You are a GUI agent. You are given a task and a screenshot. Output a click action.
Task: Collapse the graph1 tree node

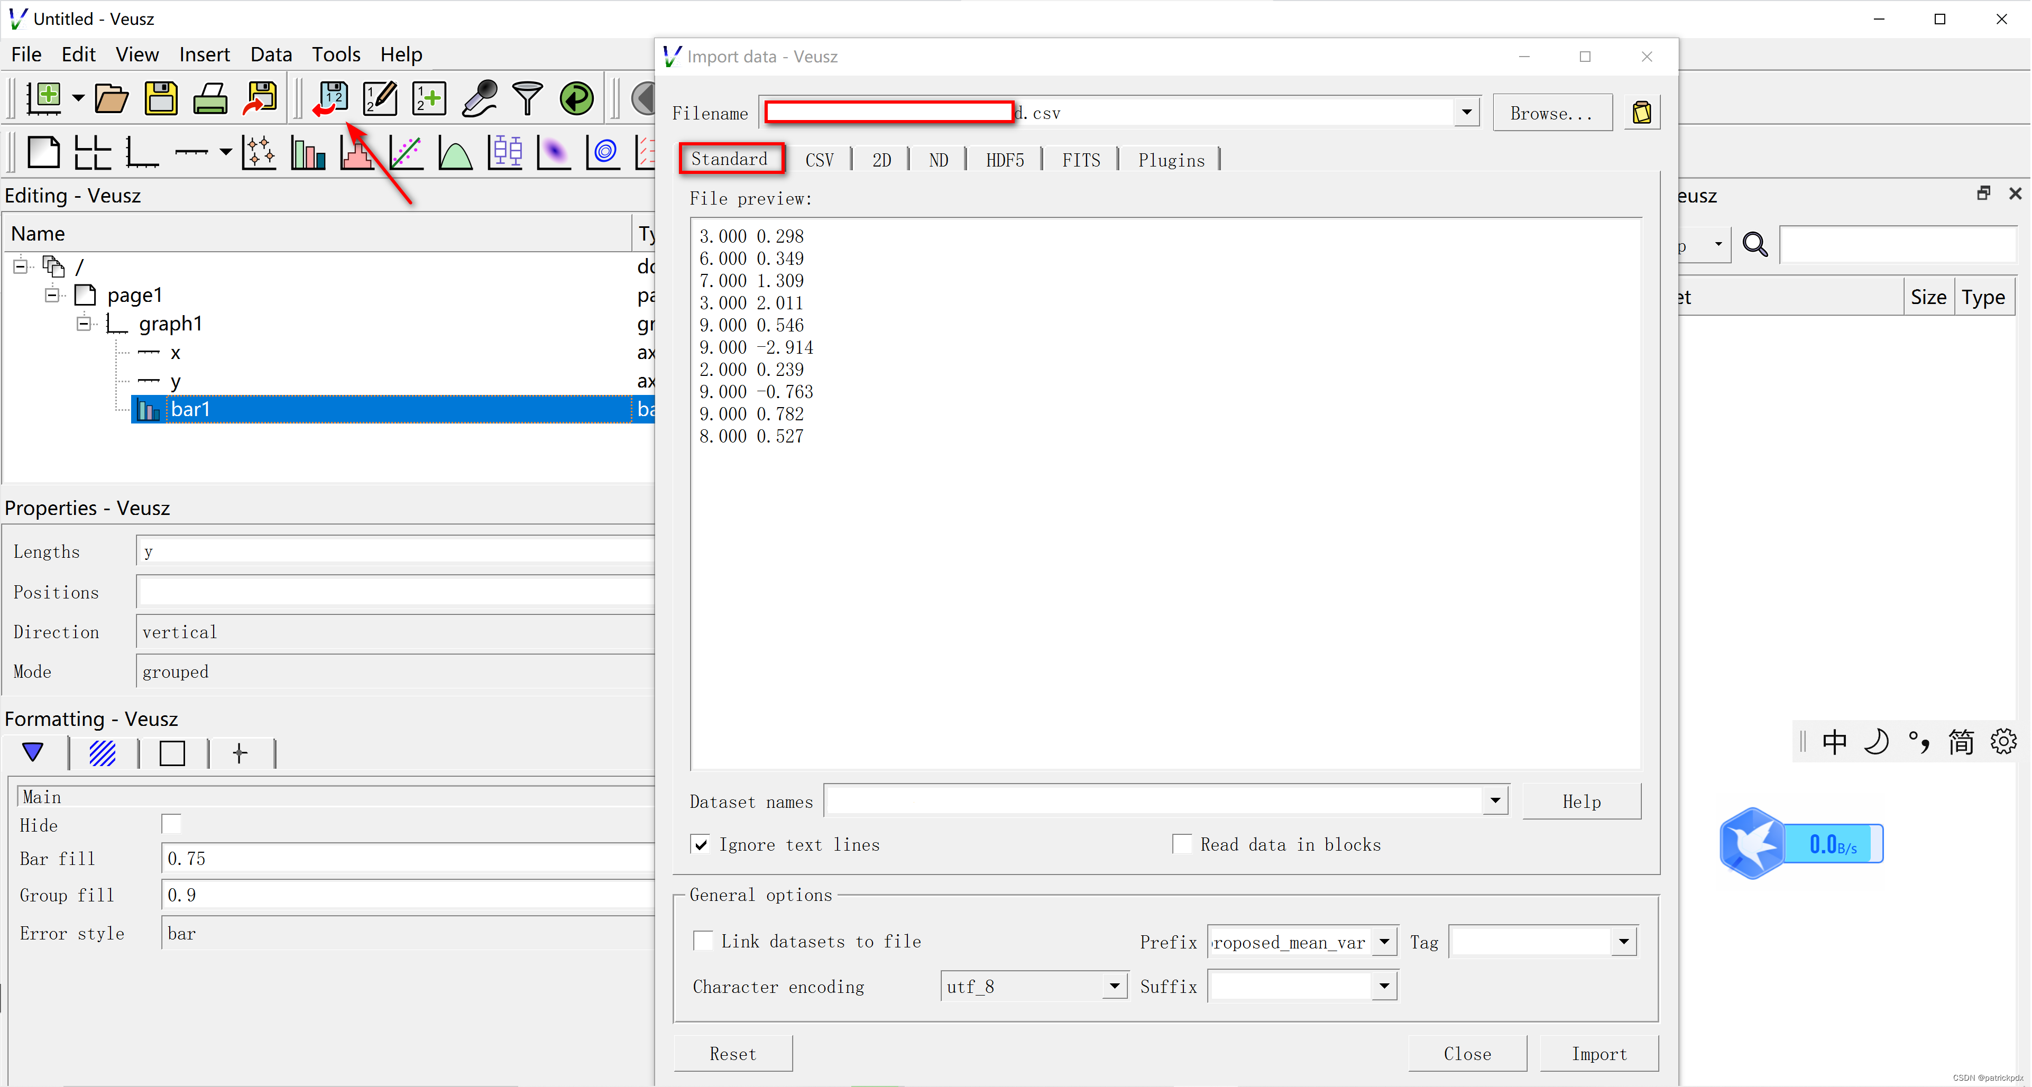(84, 324)
